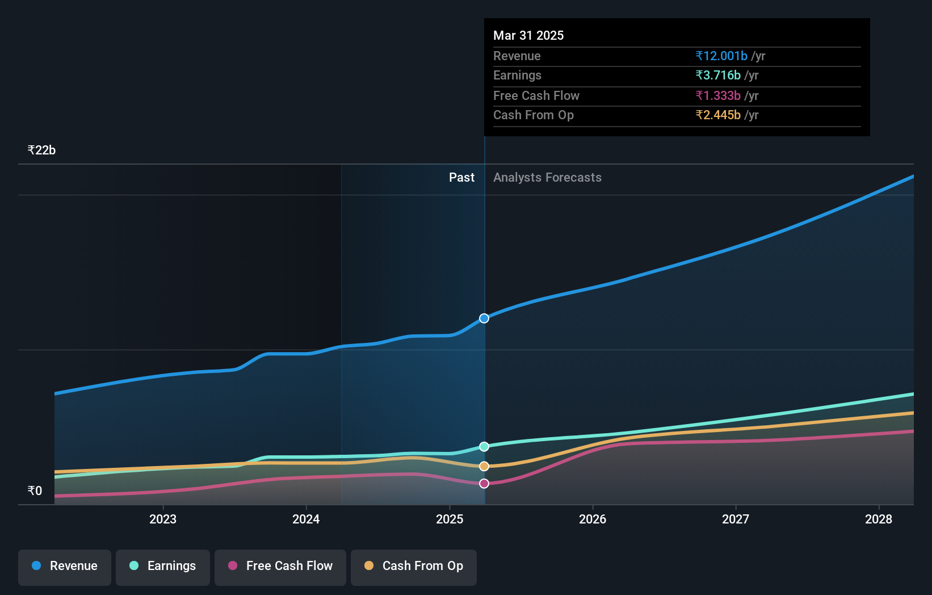Click the Cash From Op legend dot
Viewport: 932px width, 595px height.
pos(370,566)
